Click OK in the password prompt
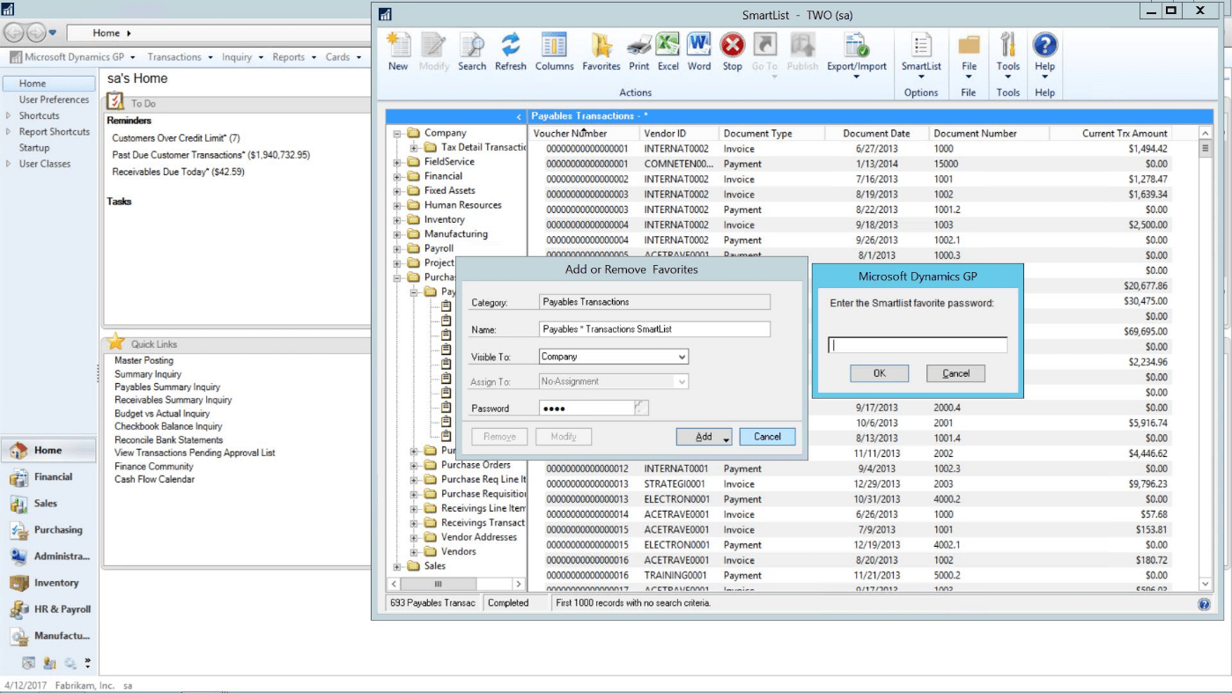 click(879, 373)
